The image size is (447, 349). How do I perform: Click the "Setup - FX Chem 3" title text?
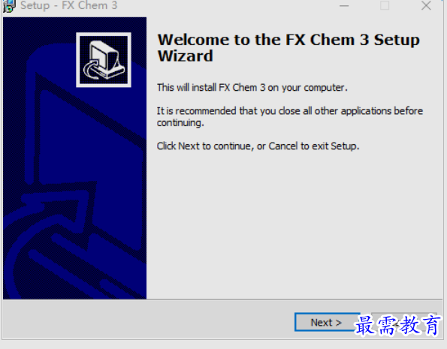pyautogui.click(x=68, y=5)
